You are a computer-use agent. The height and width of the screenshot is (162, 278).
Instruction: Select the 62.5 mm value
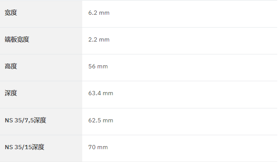tap(101, 120)
